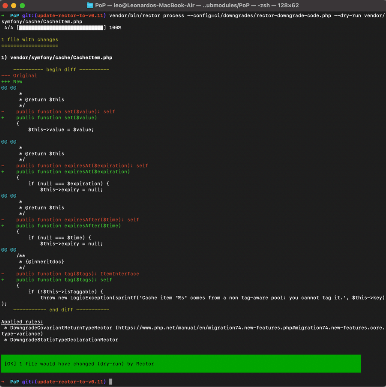This screenshot has height=387, width=386.
Task: Click the '+++ New' diff label
Action: 12,81
